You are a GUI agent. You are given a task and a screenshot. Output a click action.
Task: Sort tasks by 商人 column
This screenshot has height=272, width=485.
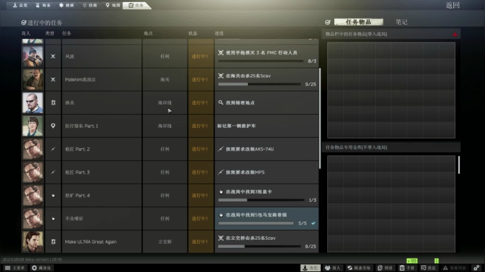pos(26,33)
